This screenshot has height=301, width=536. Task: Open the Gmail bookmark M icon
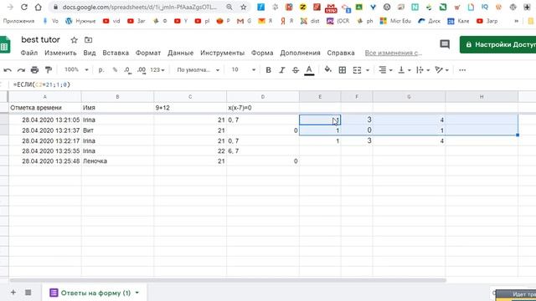click(240, 21)
